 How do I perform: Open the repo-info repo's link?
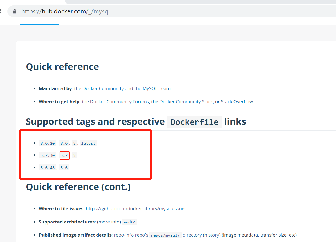[131, 235]
